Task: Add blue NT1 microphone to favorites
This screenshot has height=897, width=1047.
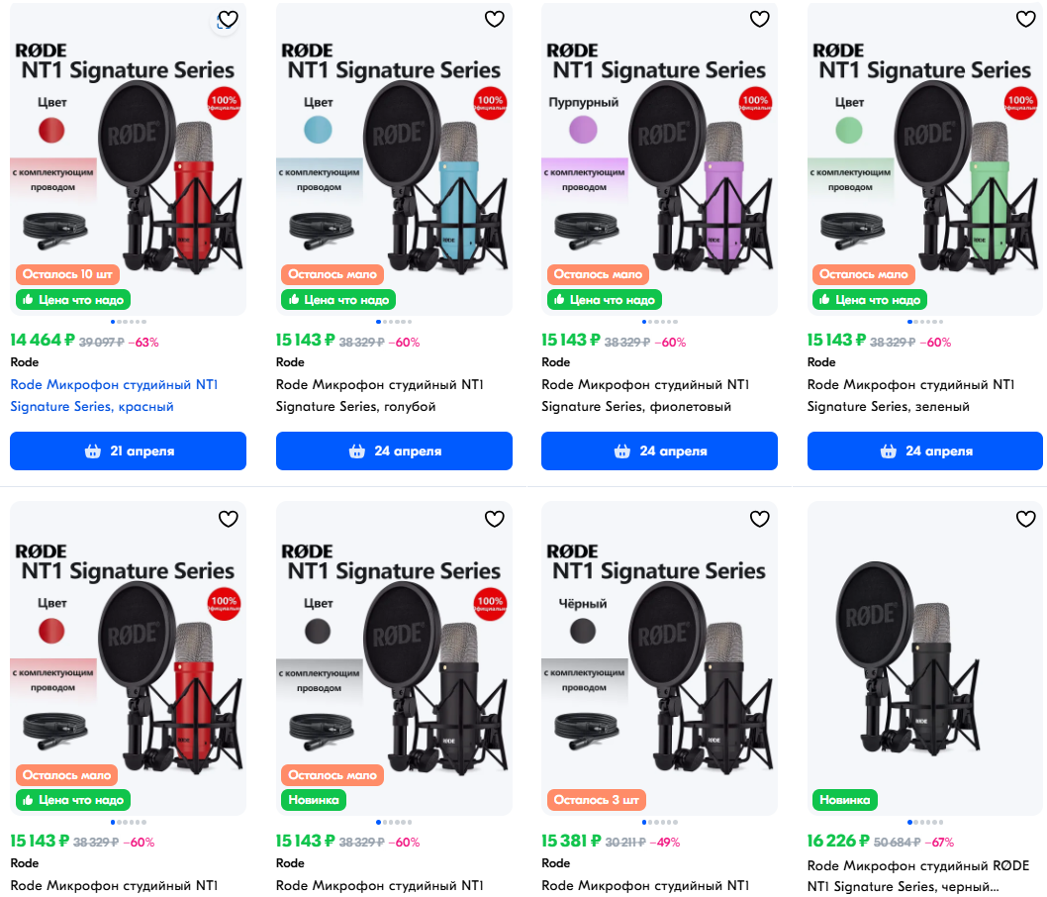Action: pos(494,20)
